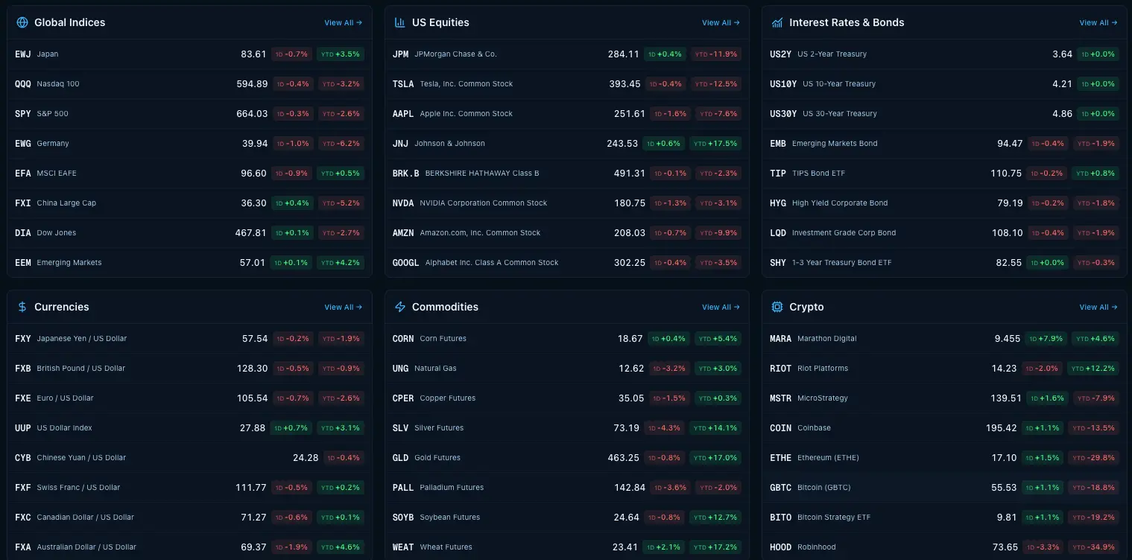Open PALL Palladium Futures
The height and width of the screenshot is (560, 1132).
coord(567,488)
